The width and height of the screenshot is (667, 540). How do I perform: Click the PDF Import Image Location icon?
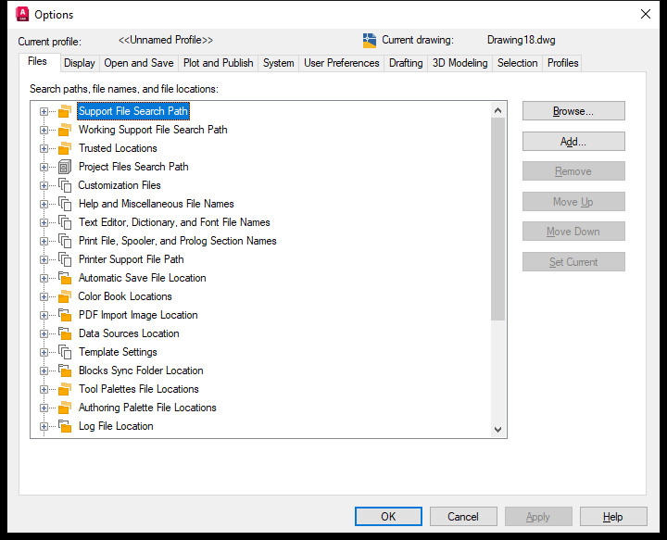[65, 315]
